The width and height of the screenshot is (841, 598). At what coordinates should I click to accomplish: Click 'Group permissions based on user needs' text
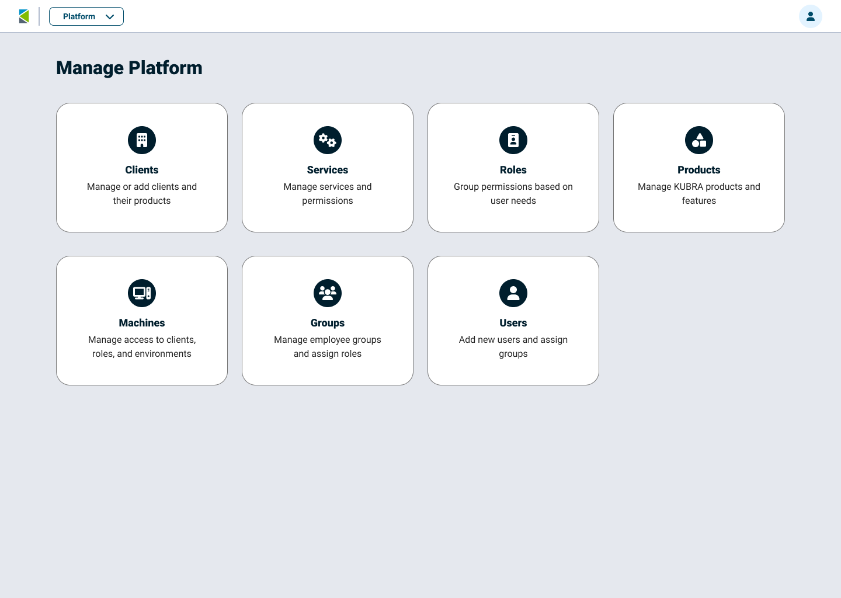pos(513,193)
